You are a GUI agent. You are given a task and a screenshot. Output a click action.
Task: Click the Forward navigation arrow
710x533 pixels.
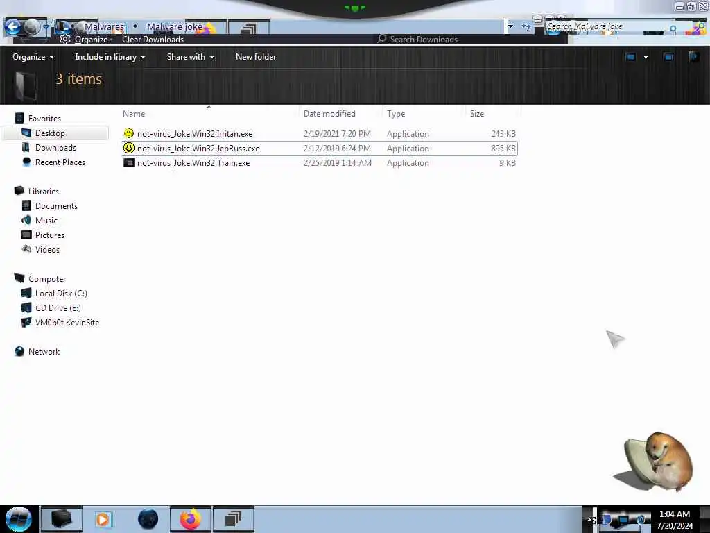[x=32, y=27]
